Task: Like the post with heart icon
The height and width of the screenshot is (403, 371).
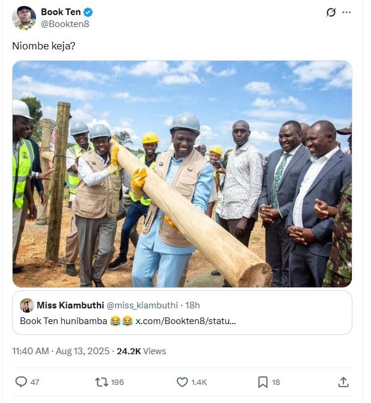Action: pos(182,382)
